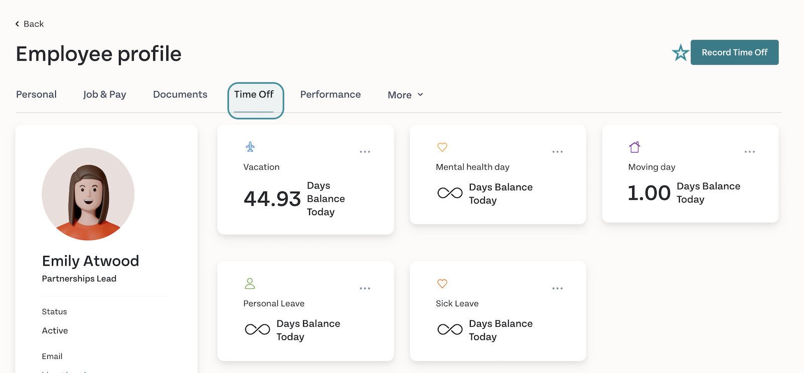Screen dimensions: 804x373
Task: Expand the More tab dropdown
Action: (406, 95)
